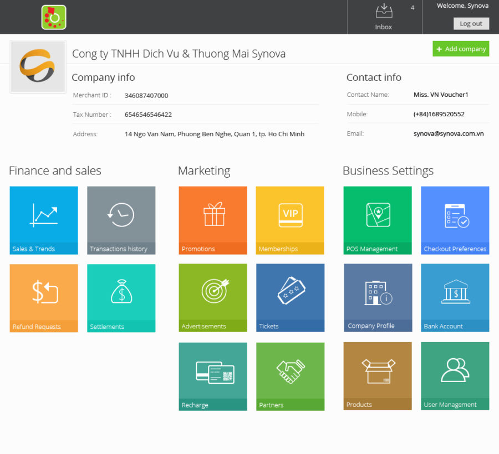The image size is (499, 454).
Task: Open the VIP Memberships tile
Action: (x=290, y=220)
